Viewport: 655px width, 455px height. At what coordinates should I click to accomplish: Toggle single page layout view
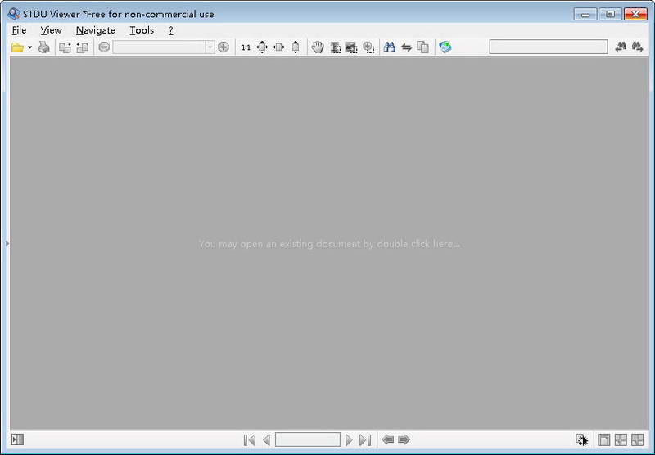point(604,440)
